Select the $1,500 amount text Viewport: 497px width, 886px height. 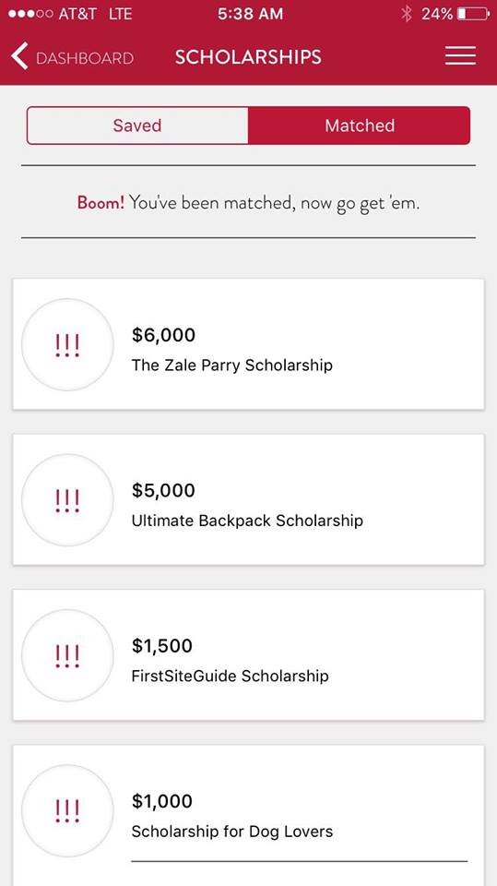[x=162, y=646]
